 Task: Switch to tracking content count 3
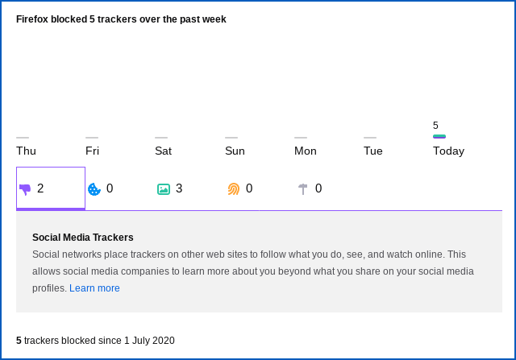pyautogui.click(x=179, y=188)
